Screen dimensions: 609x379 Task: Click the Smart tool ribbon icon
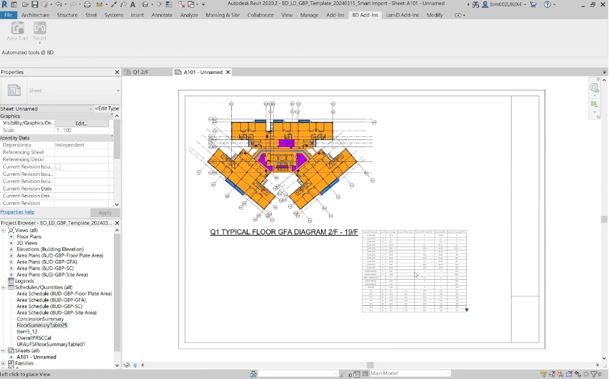39,31
